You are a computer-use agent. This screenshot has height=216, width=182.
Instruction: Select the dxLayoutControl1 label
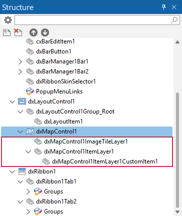click(x=51, y=101)
